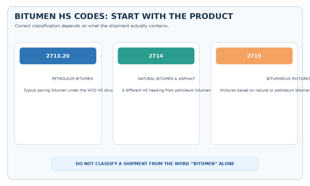310x186 pixels.
Task: Click the subtitle about correct classification
Action: click(92, 26)
